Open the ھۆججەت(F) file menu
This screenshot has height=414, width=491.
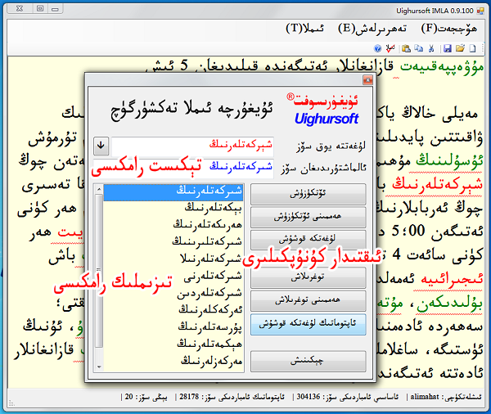(x=449, y=29)
